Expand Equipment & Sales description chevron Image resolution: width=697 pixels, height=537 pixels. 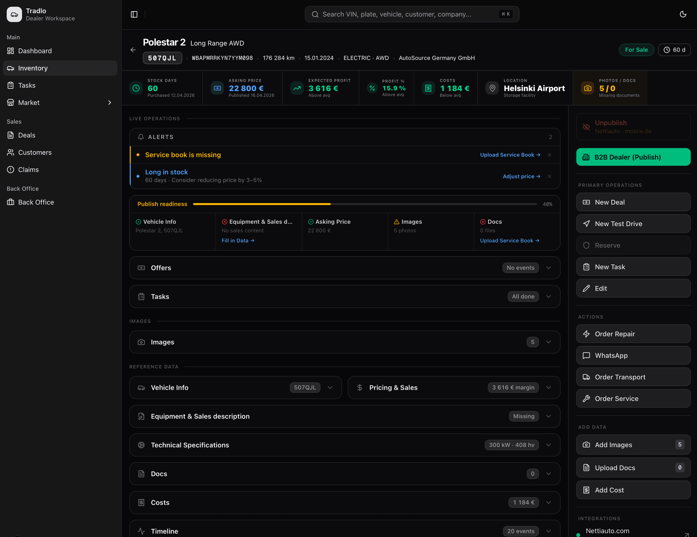coord(549,416)
